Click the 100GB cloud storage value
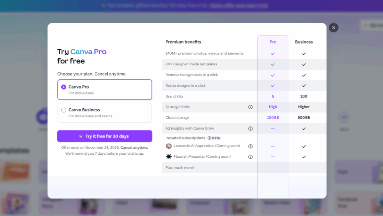 click(273, 117)
